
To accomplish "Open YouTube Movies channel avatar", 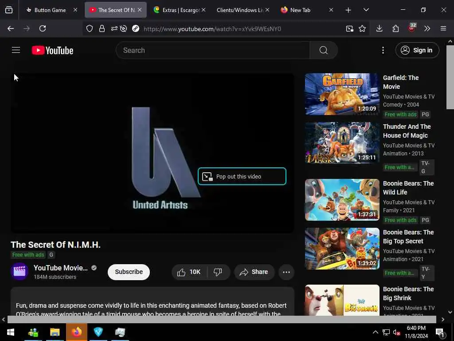I will pyautogui.click(x=20, y=271).
